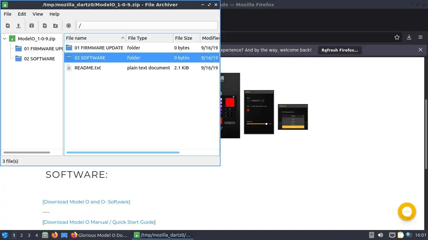The width and height of the screenshot is (428, 240).
Task: Click the Open archive upload-arrow icon
Action: point(18,26)
